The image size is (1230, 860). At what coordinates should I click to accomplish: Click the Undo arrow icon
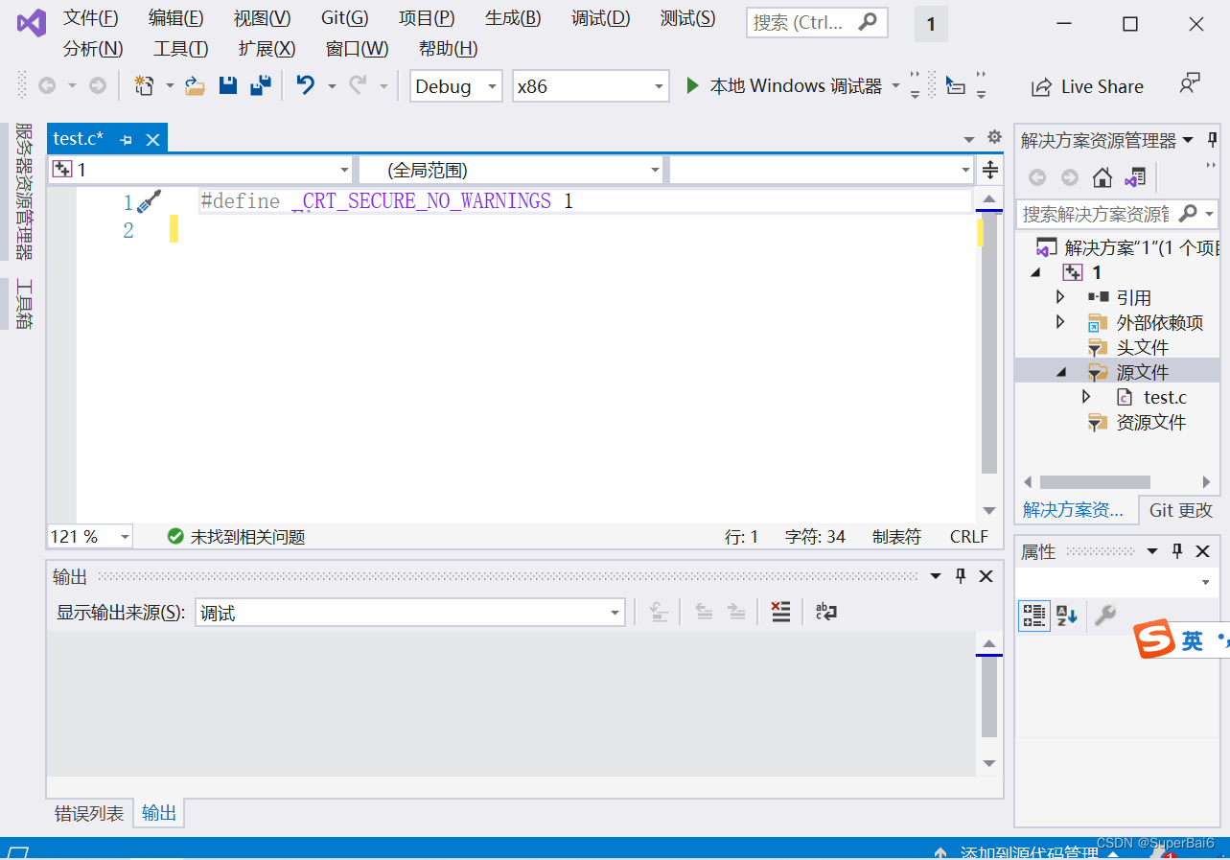click(304, 85)
